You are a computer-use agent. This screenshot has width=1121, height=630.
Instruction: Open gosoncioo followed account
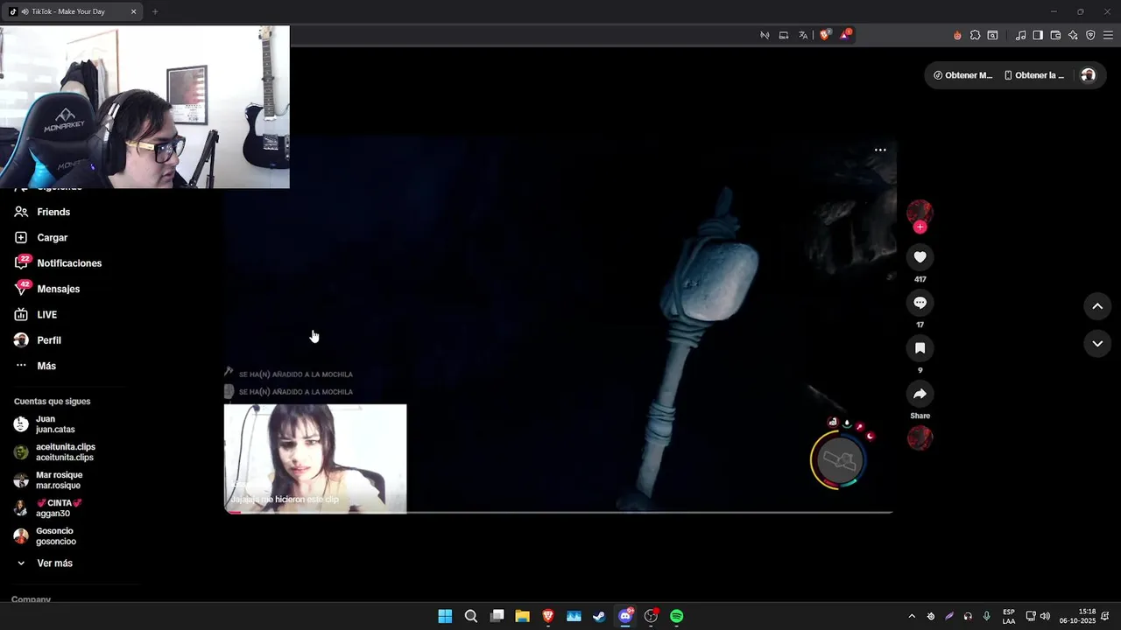[x=55, y=536]
